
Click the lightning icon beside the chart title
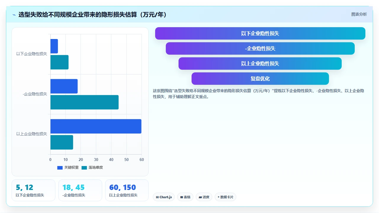tap(14, 15)
